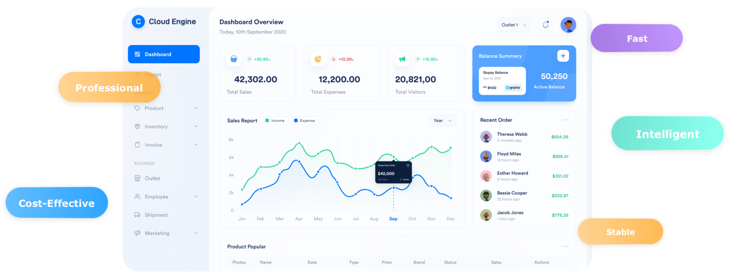Open Shipment from the sidebar
Image resolution: width=730 pixels, height=279 pixels.
(156, 215)
